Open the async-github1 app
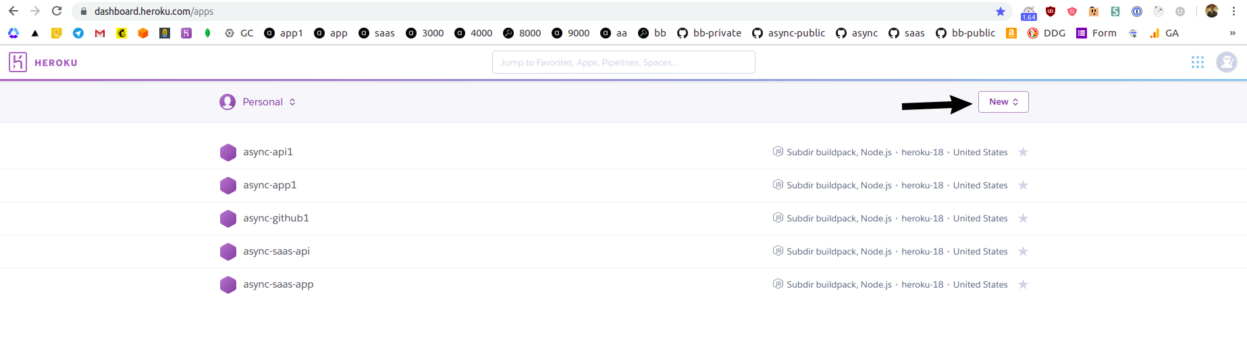Viewport: 1247px width, 351px height. [x=276, y=218]
